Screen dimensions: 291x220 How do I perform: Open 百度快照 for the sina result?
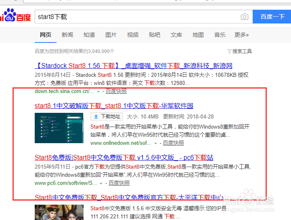(x=116, y=91)
